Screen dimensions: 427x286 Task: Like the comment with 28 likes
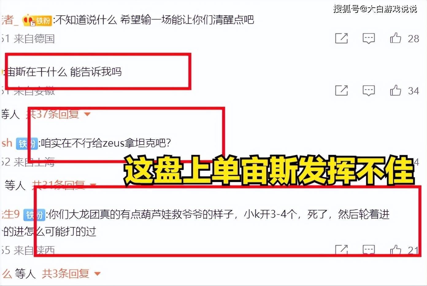(x=395, y=38)
